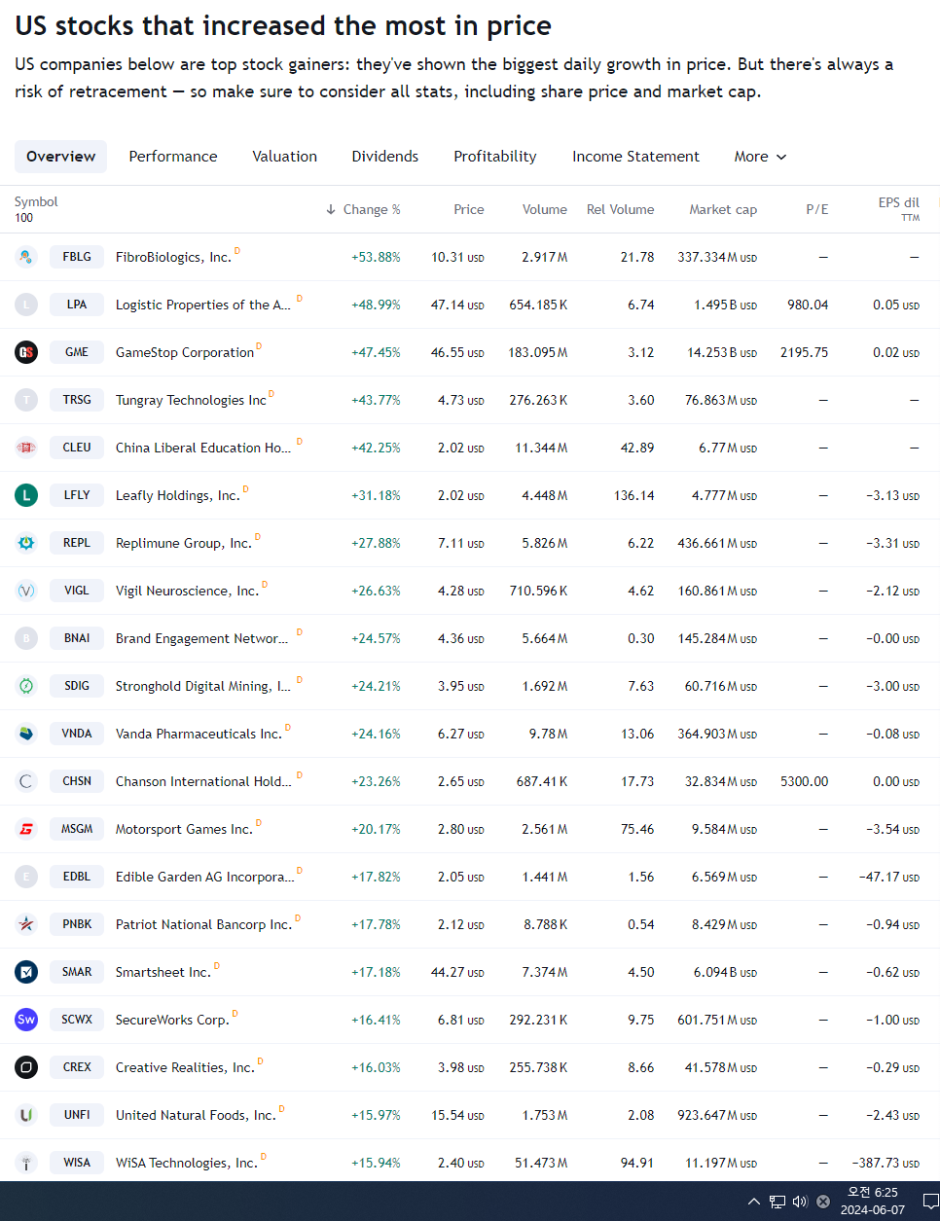Click the Logistic Properties LPA logo icon
940x1221 pixels.
26,305
